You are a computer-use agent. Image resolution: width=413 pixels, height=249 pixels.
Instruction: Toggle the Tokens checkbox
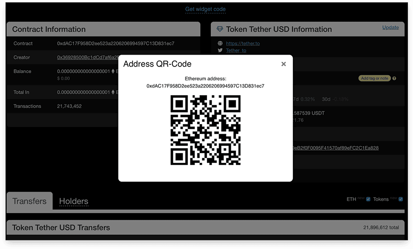coord(401,199)
